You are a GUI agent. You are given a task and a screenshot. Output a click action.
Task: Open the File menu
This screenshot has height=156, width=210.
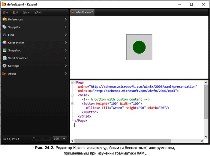(x=6, y=12)
